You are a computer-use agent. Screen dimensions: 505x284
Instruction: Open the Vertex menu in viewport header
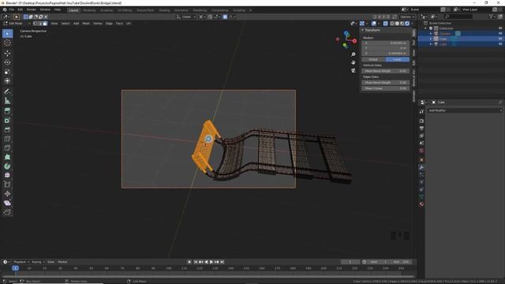98,24
